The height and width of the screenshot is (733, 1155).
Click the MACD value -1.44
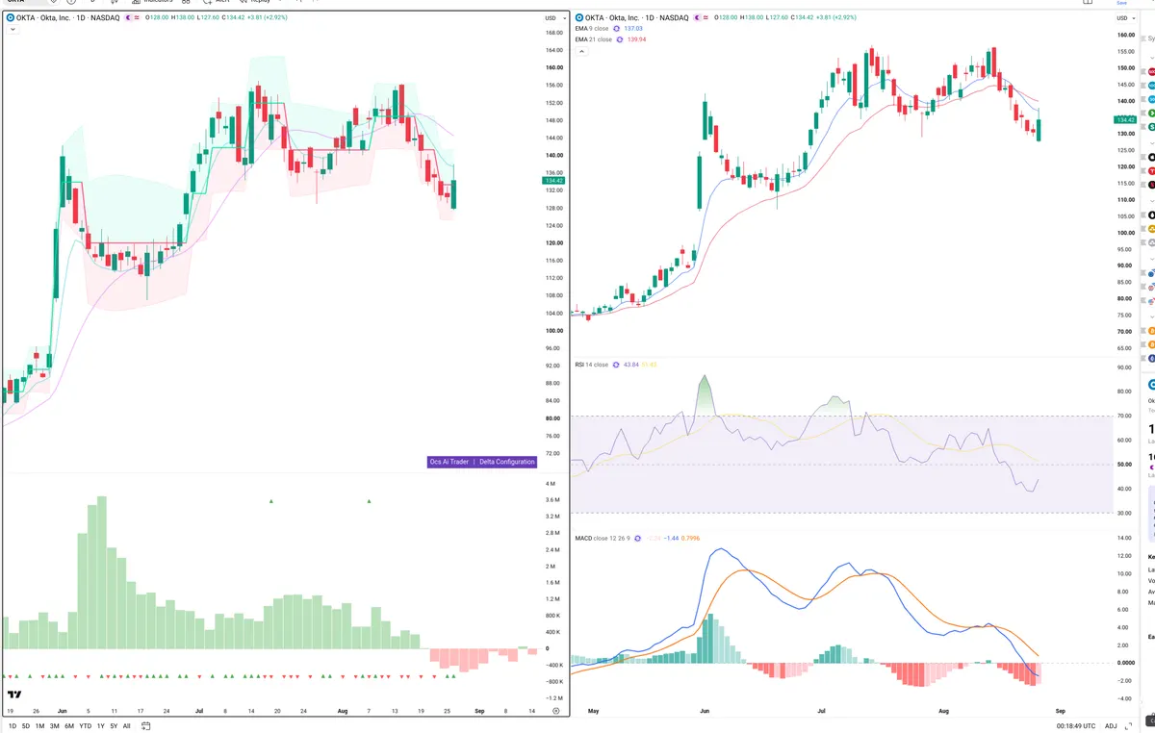[673, 538]
